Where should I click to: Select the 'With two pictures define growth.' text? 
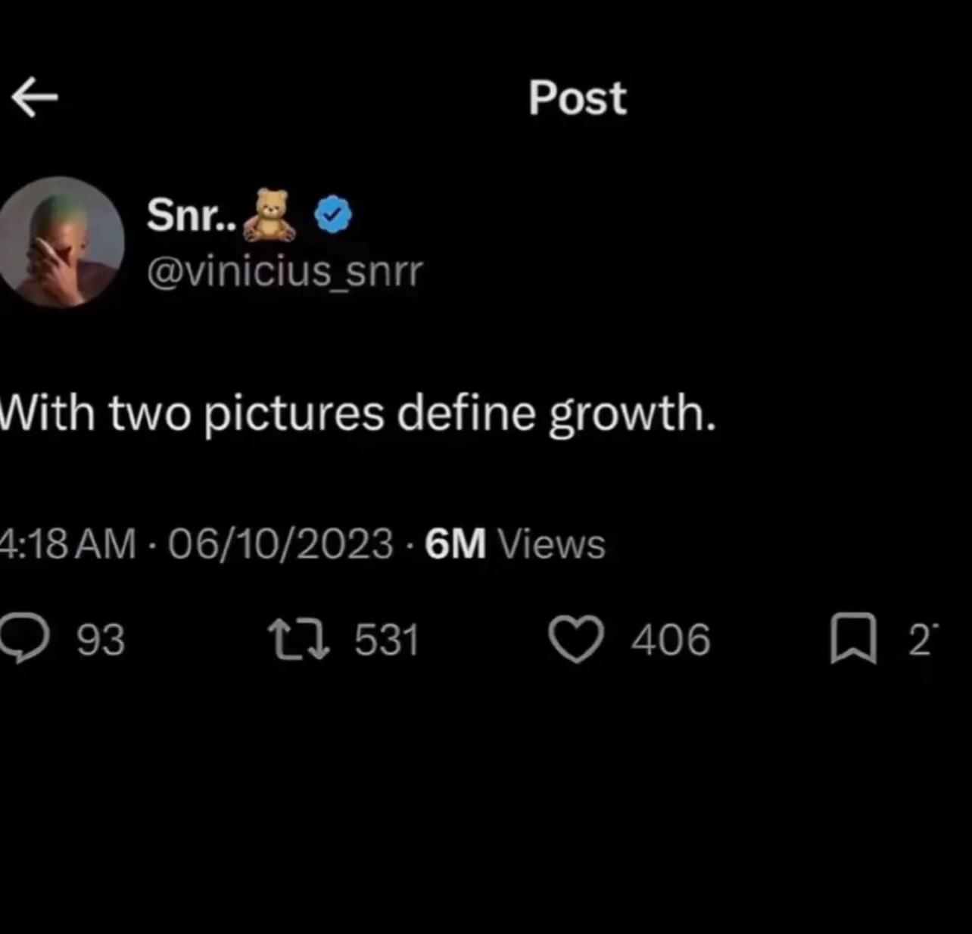[357, 415]
